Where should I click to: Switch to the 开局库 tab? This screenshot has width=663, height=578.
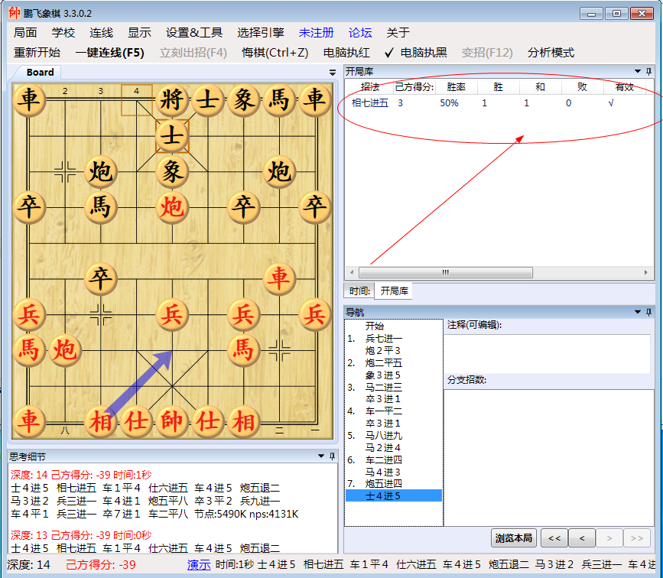[394, 291]
